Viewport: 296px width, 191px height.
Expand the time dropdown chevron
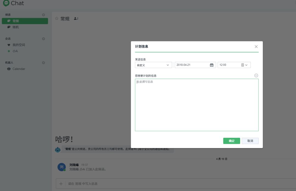[x=246, y=65]
